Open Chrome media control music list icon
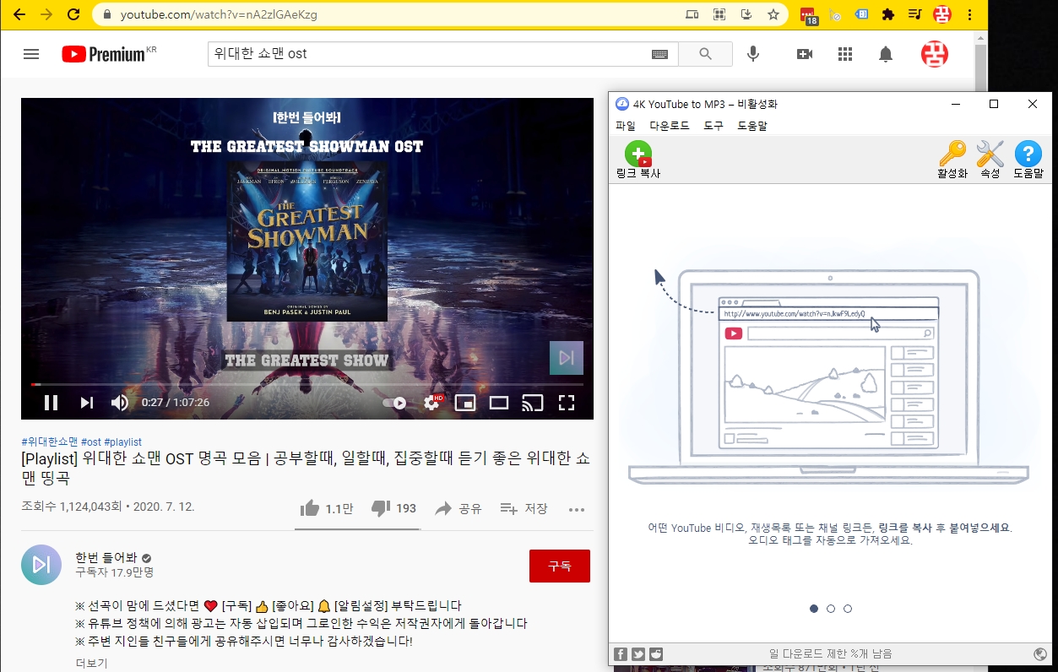 915,14
